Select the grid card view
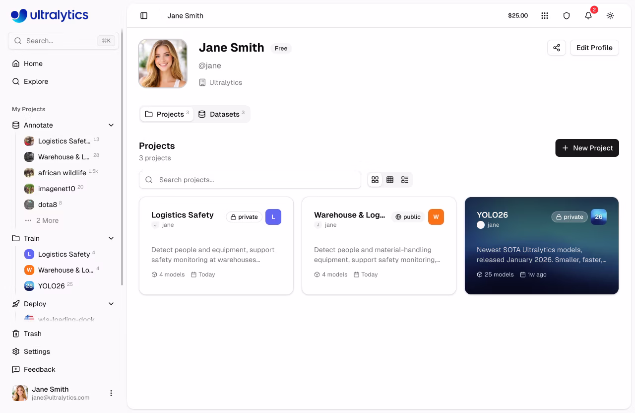This screenshot has height=413, width=635. (375, 180)
